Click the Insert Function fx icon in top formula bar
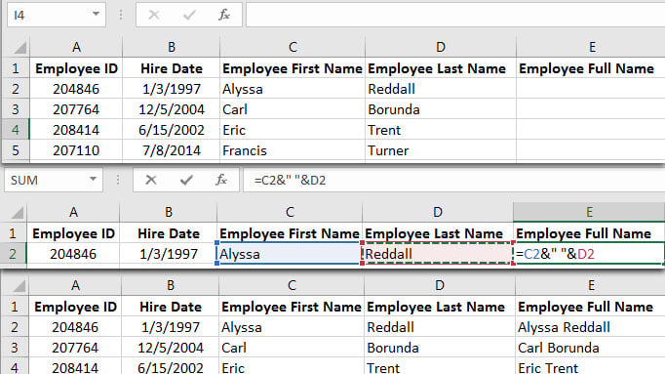Image resolution: width=665 pixels, height=374 pixels. pos(224,15)
